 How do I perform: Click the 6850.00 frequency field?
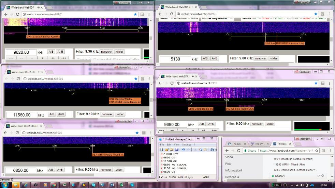[21, 170]
